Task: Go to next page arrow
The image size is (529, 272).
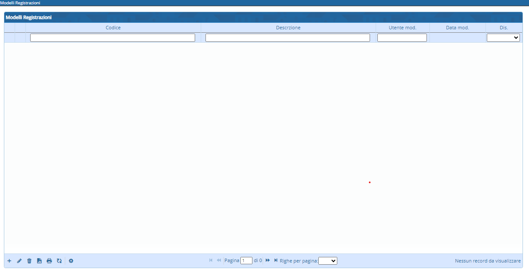Action: 268,260
